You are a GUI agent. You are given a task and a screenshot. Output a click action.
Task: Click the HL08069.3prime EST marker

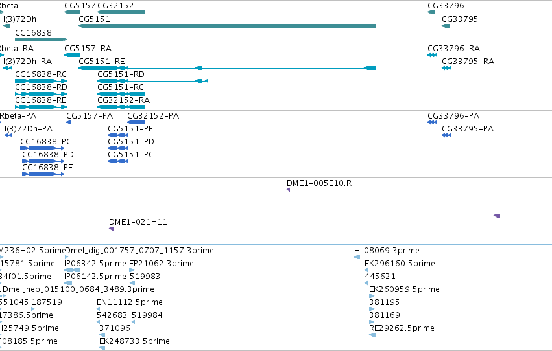click(357, 257)
